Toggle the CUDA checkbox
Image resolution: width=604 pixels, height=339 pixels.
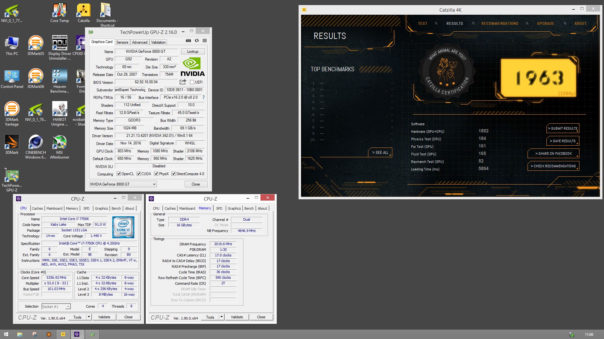click(138, 174)
